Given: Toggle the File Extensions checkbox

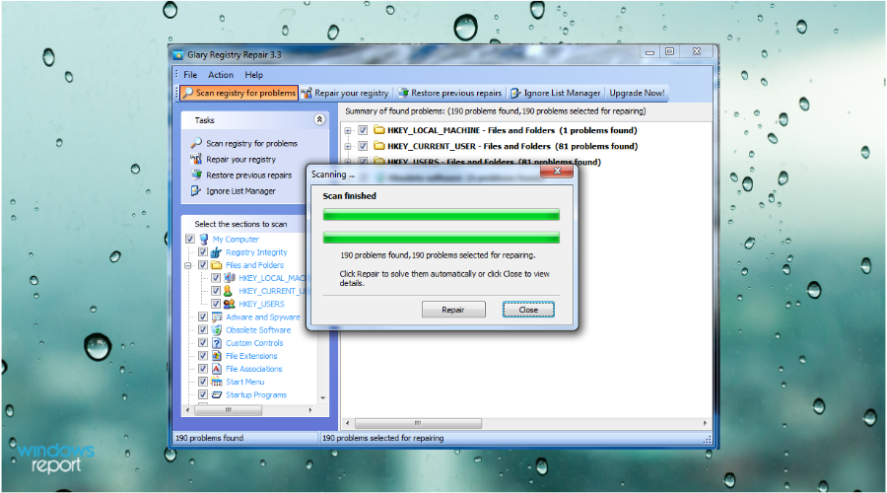Looking at the screenshot, I should [202, 356].
